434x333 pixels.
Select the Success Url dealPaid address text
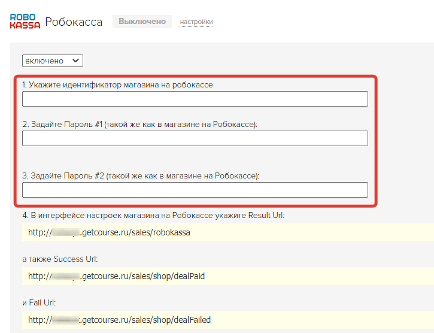(x=116, y=276)
